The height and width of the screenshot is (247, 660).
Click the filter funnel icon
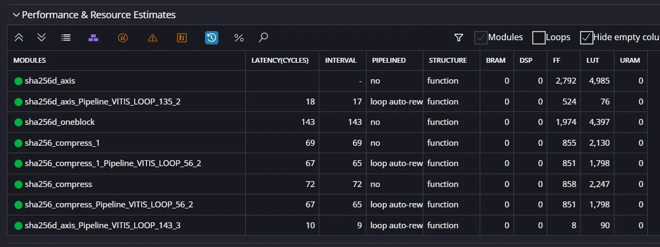[x=458, y=38]
